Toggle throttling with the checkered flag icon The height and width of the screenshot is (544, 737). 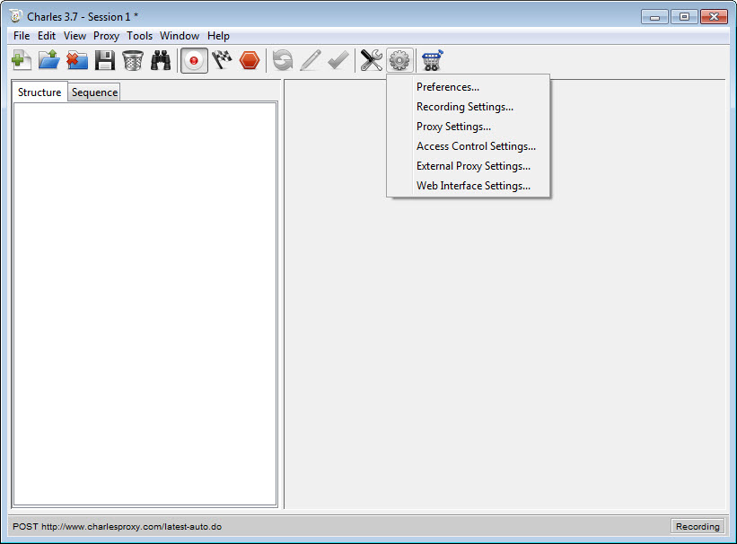click(222, 60)
